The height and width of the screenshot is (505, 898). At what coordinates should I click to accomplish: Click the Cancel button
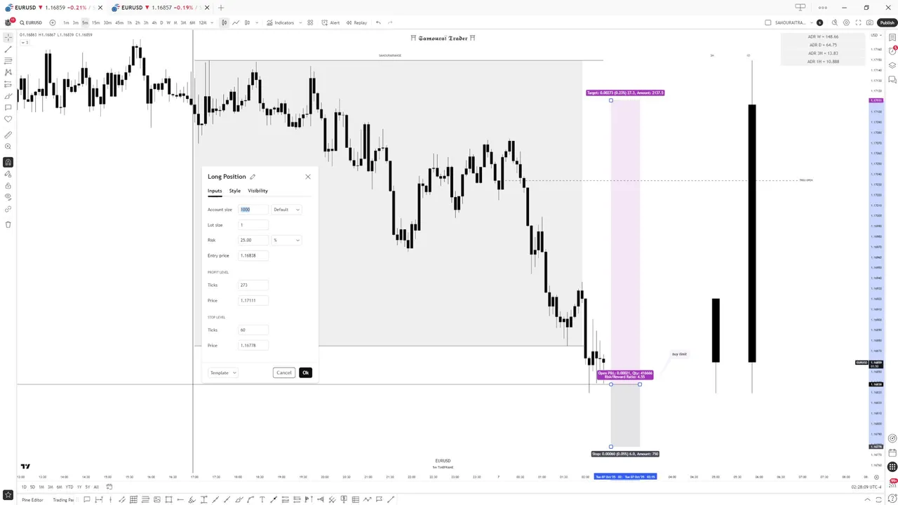(283, 373)
